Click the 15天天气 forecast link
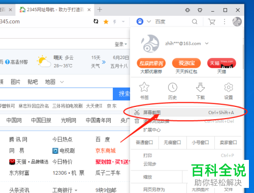This screenshot has width=254, height=193. pos(96,62)
